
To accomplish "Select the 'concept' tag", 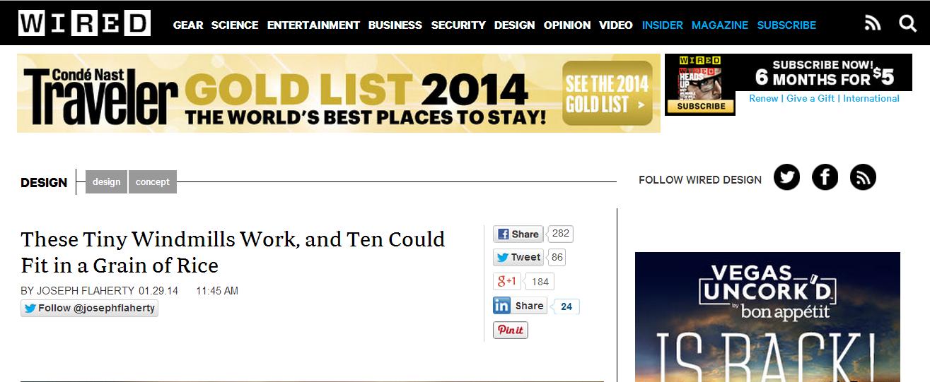I will click(153, 181).
